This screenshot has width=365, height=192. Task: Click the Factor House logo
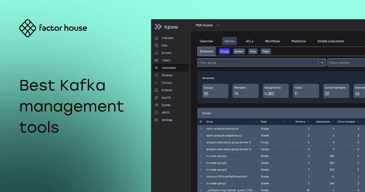[53, 28]
